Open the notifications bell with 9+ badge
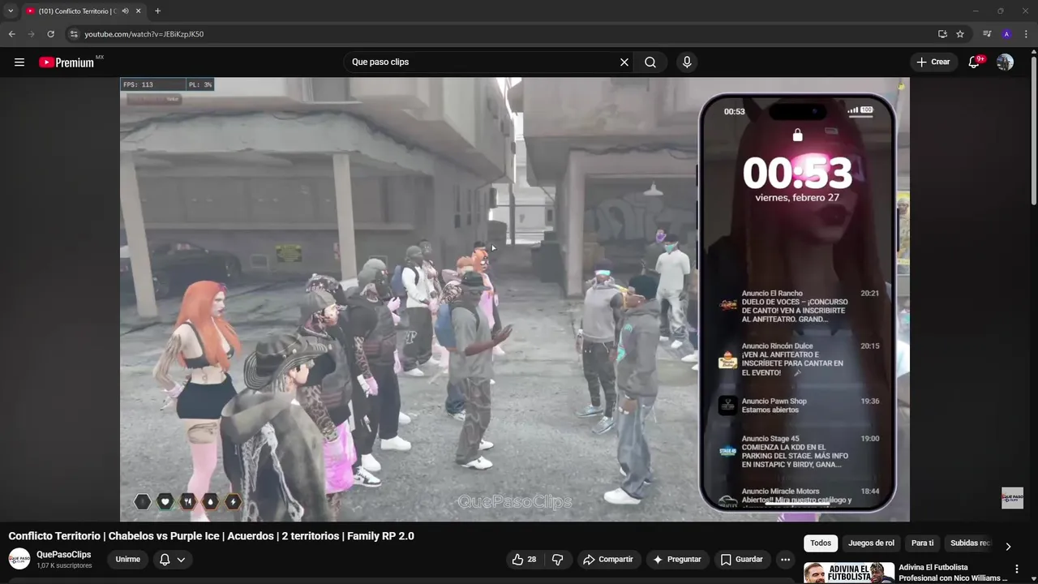1038x584 pixels. point(976,62)
